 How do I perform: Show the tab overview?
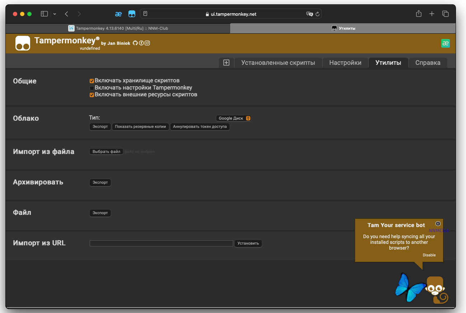point(446,14)
